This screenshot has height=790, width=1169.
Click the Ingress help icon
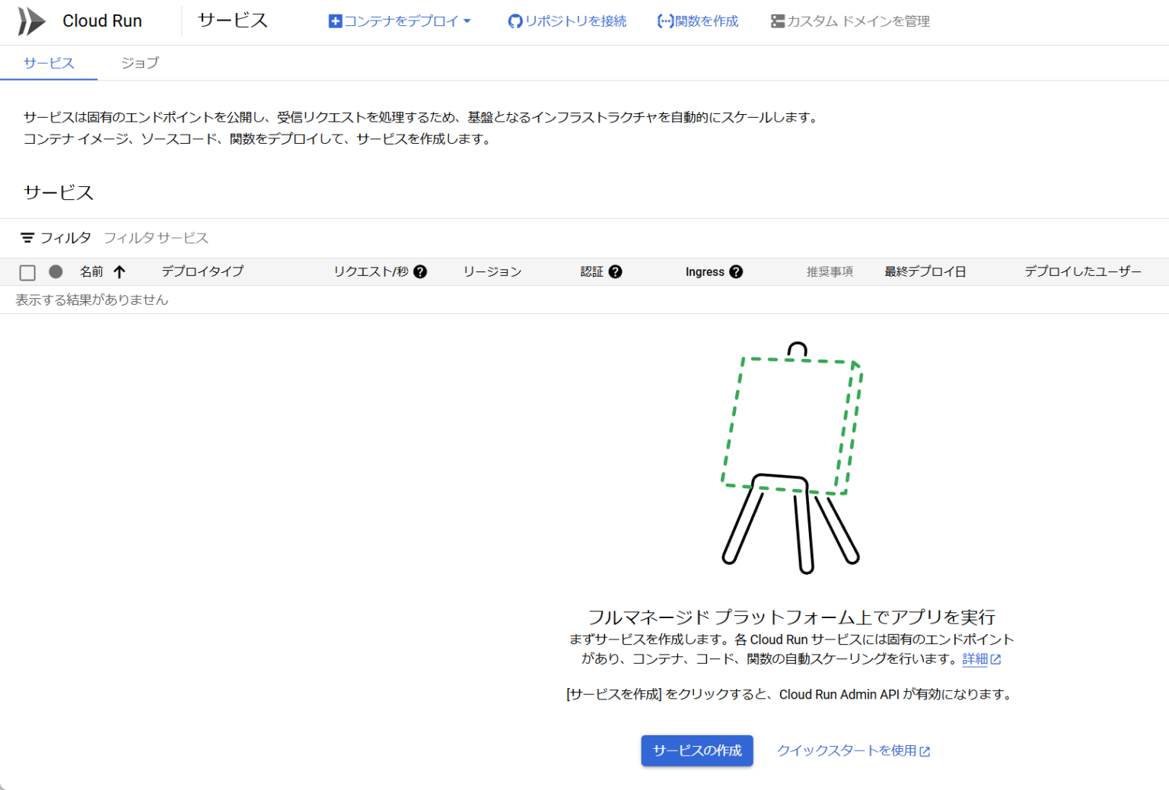735,271
